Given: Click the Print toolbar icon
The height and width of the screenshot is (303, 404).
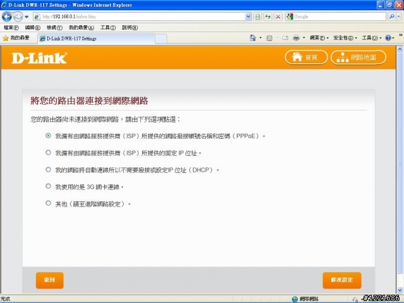Looking at the screenshot, I should coord(296,38).
